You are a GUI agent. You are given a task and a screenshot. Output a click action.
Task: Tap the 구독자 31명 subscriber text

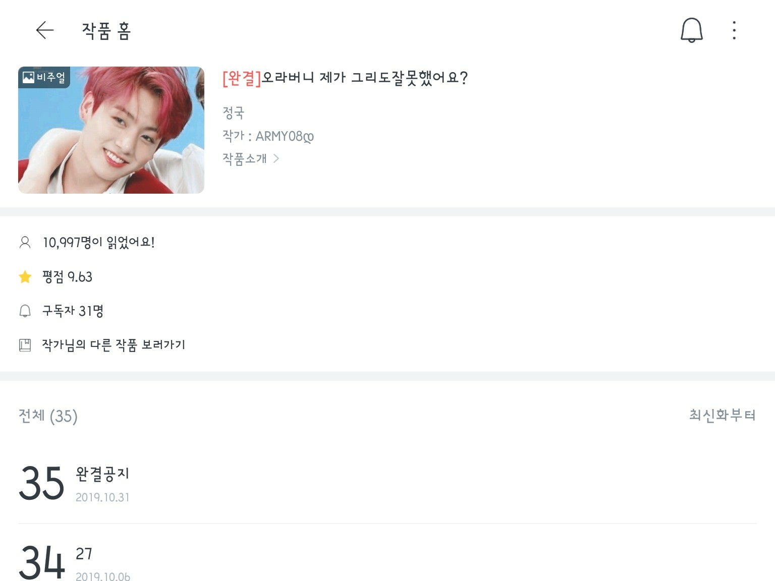coord(73,311)
